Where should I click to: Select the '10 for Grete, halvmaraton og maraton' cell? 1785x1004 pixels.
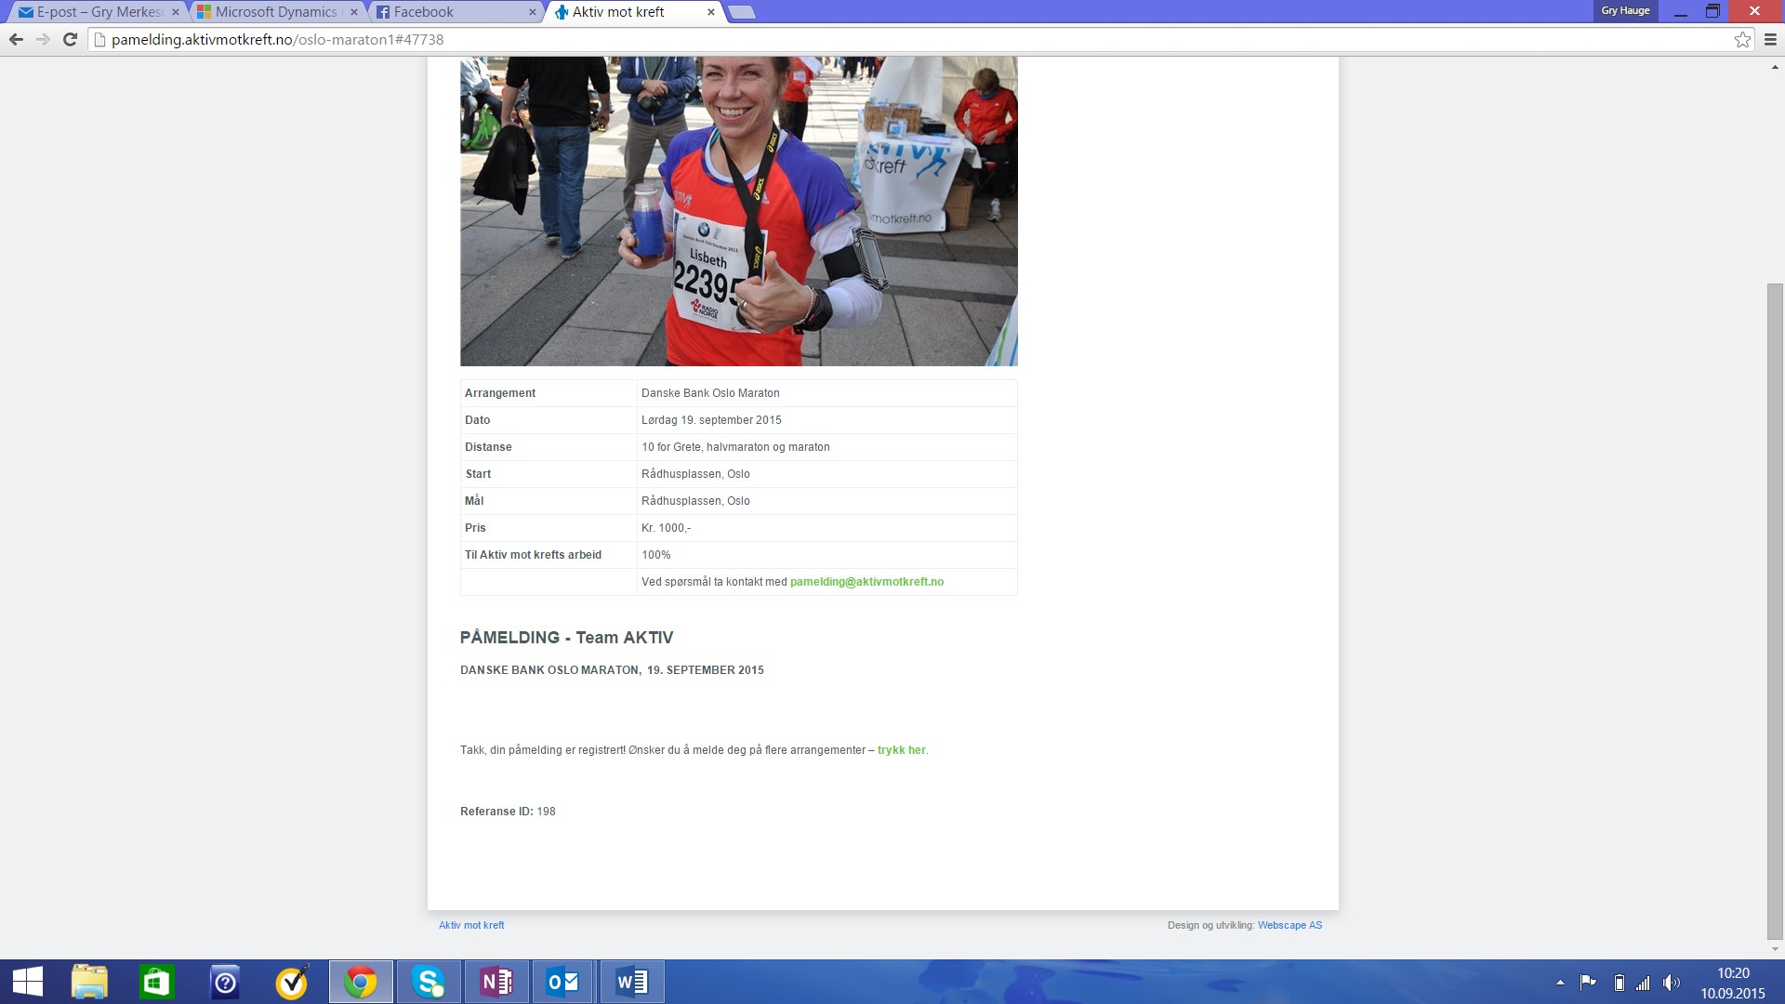pyautogui.click(x=827, y=447)
